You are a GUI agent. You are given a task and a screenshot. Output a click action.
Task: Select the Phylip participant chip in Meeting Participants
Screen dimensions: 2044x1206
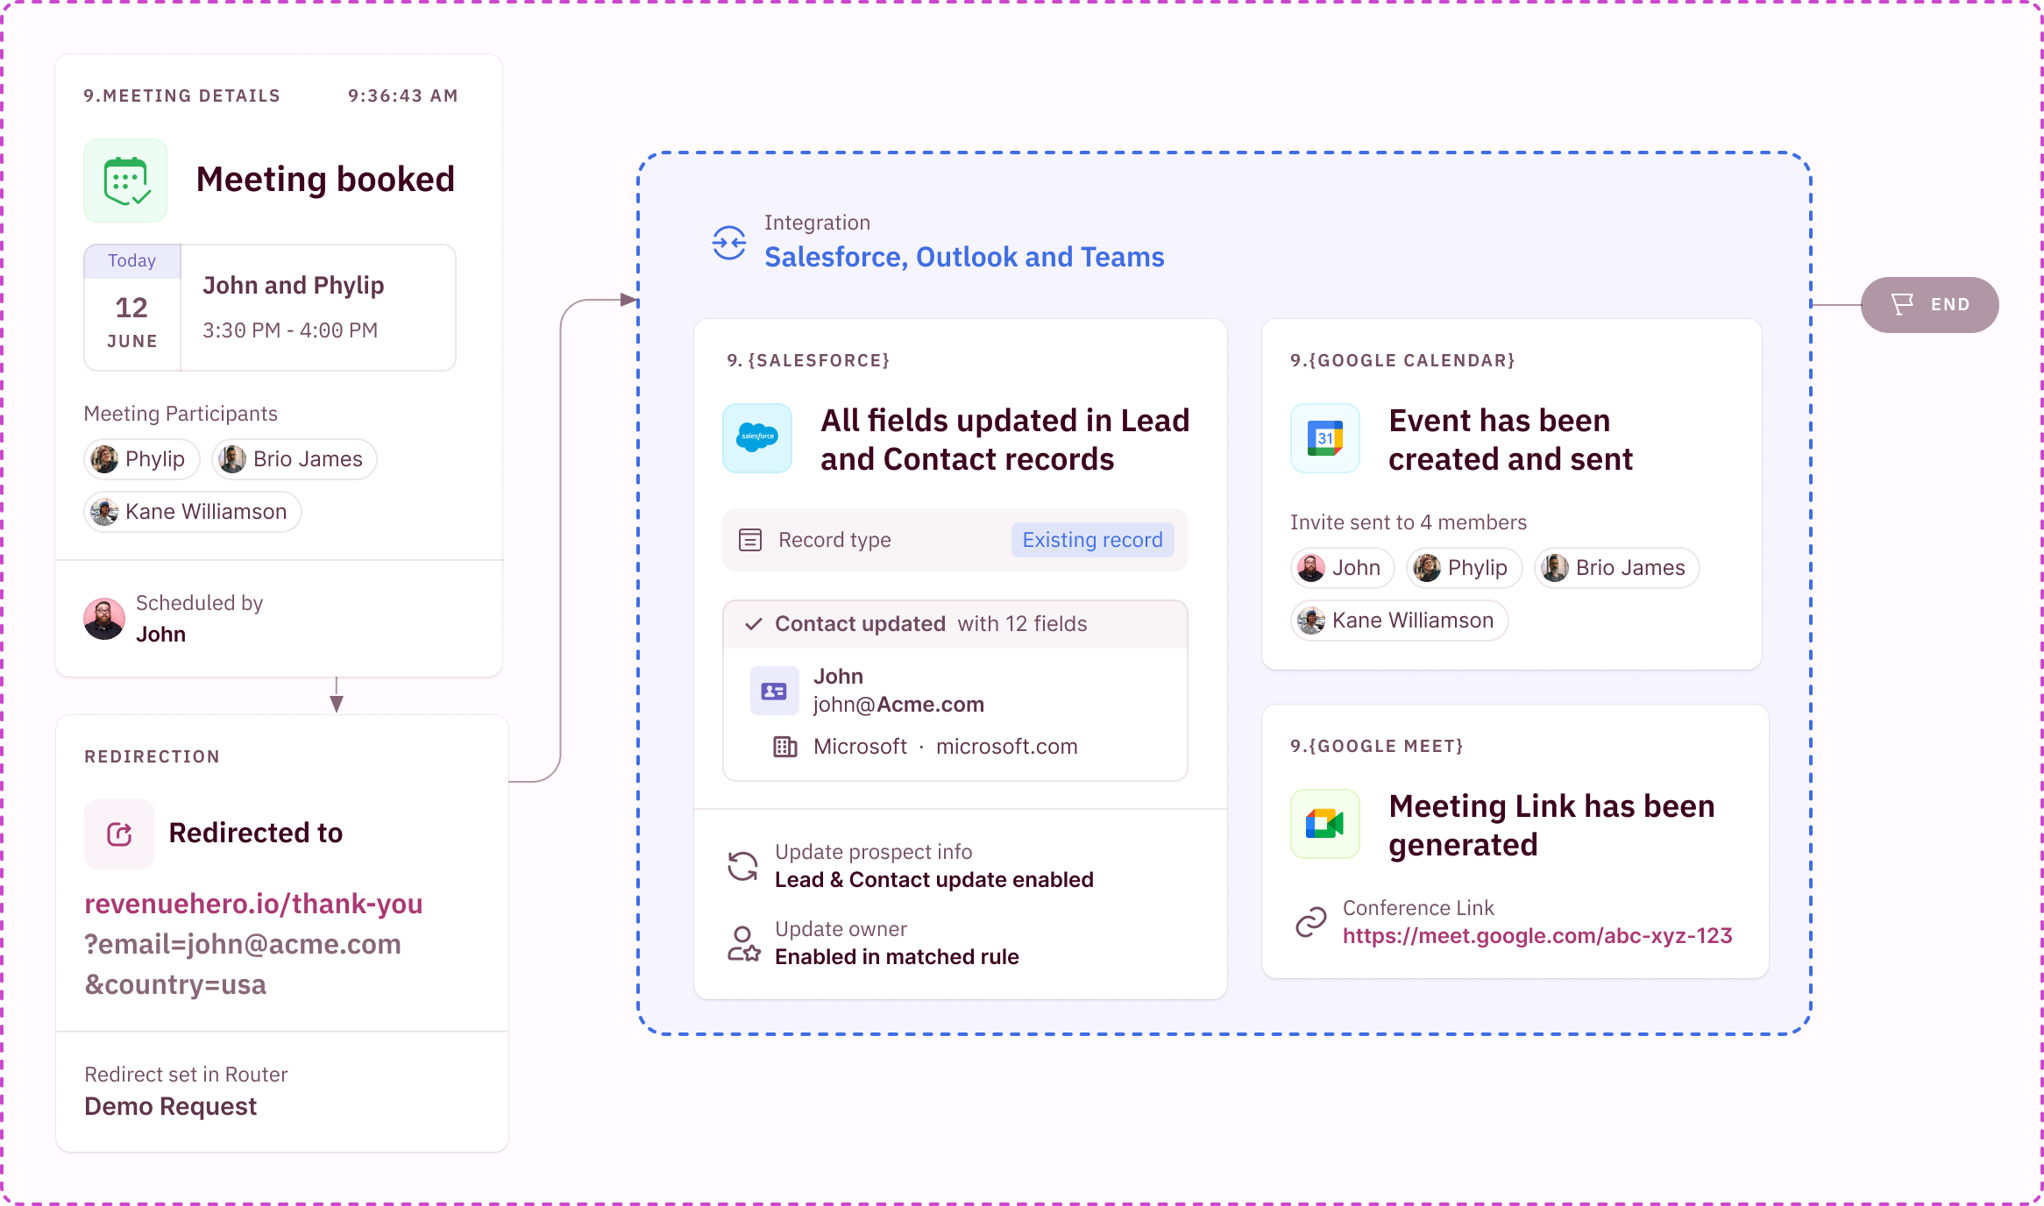coord(142,459)
